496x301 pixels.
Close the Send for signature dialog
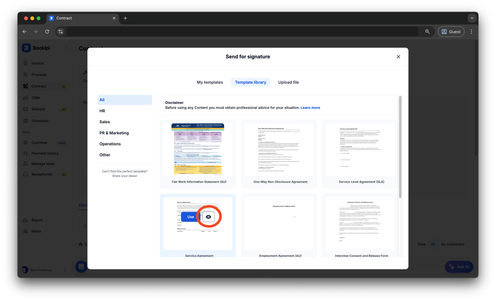pyautogui.click(x=398, y=57)
